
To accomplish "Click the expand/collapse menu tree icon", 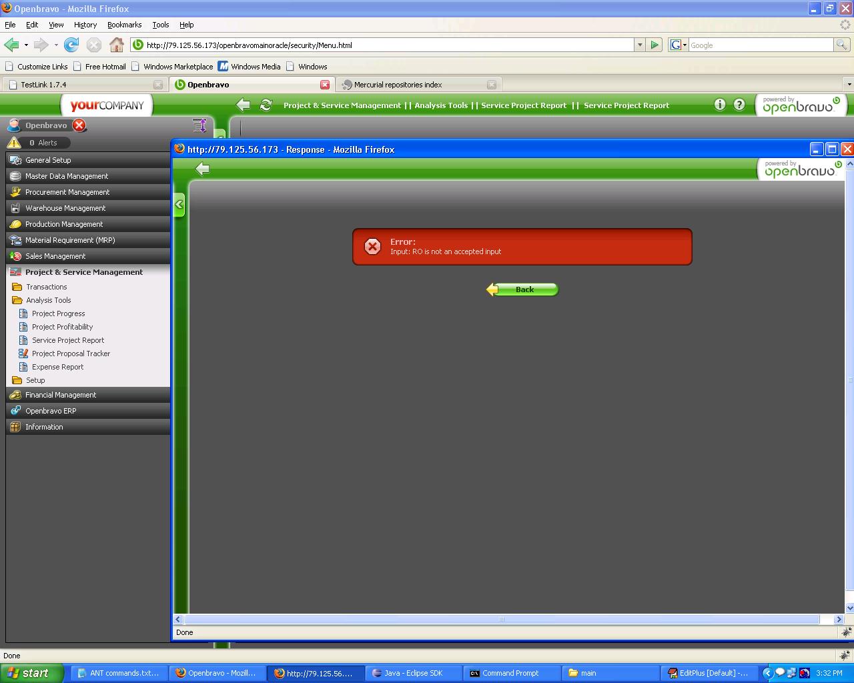I will (x=199, y=125).
